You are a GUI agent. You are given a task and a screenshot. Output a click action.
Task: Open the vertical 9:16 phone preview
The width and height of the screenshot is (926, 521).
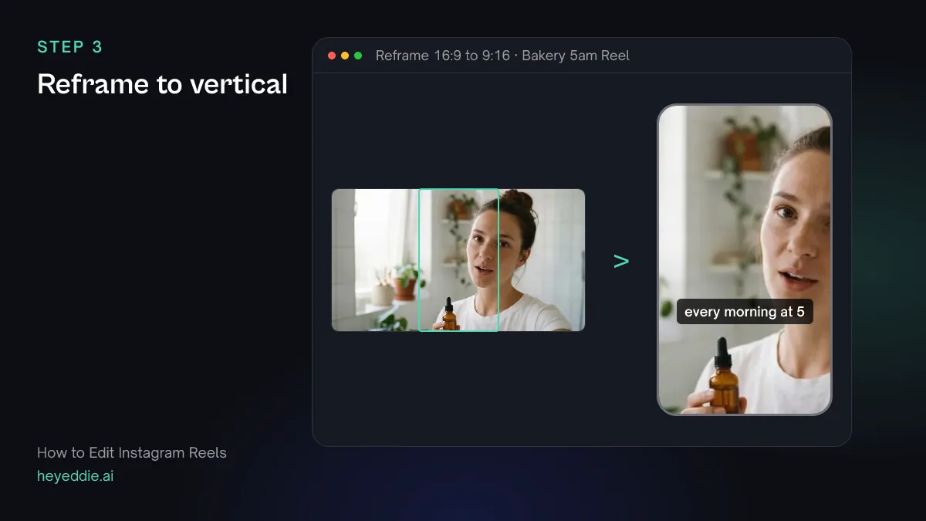(745, 259)
